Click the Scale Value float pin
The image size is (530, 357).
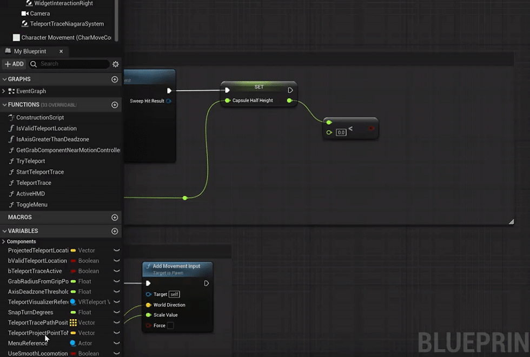point(148,315)
